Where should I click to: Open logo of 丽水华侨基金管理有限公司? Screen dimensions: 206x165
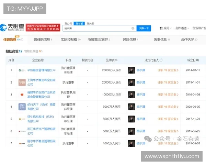(22, 143)
